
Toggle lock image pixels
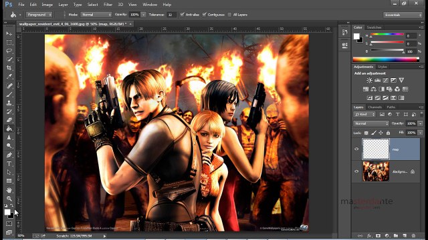pyautogui.click(x=374, y=133)
